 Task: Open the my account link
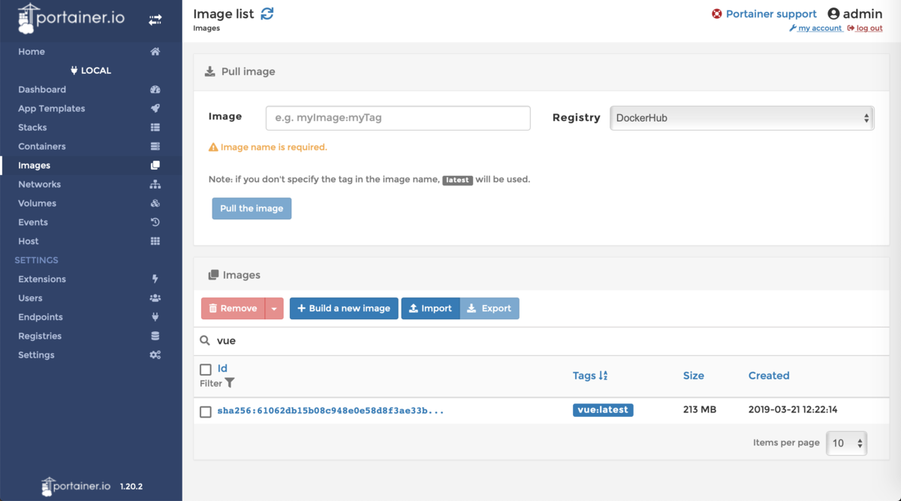[x=815, y=29]
